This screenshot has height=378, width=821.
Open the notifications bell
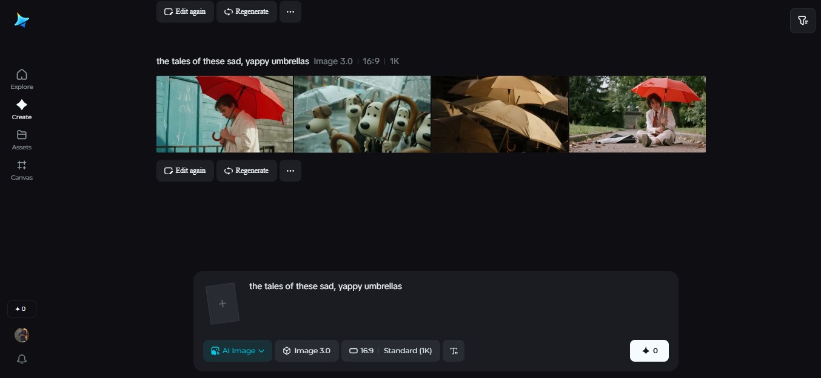pos(22,359)
